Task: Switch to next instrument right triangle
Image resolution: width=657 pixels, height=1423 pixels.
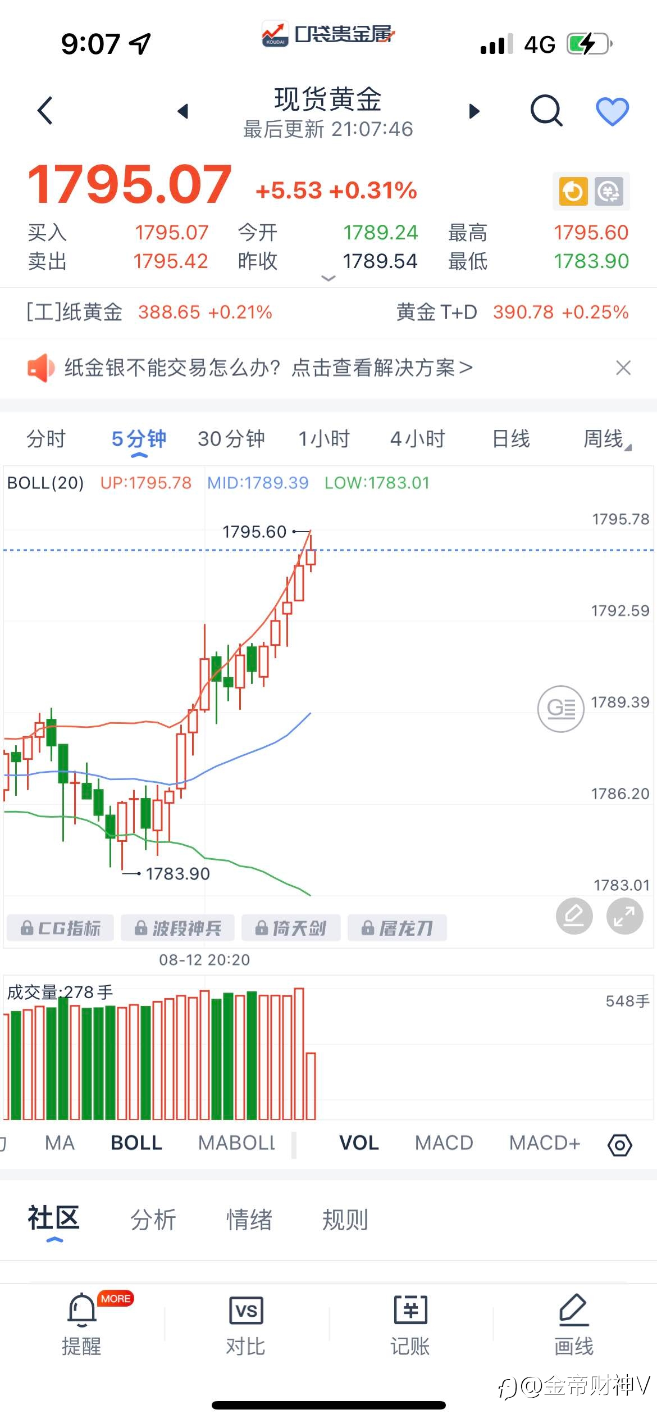Action: pyautogui.click(x=474, y=111)
